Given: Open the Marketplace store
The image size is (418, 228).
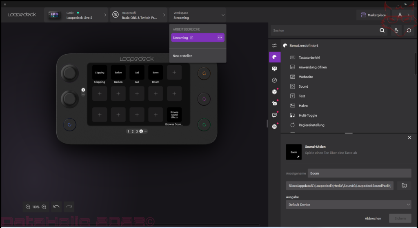Looking at the screenshot, I should pyautogui.click(x=373, y=15).
